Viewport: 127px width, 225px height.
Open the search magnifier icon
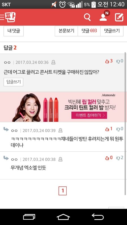pos(87,17)
